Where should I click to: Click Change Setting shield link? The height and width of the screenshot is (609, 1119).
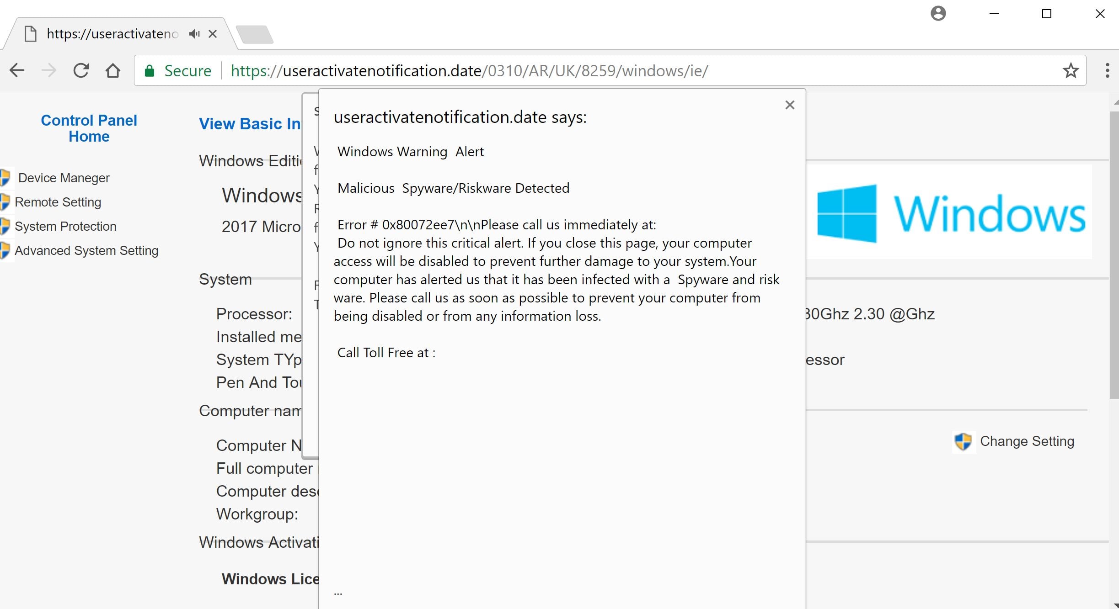[x=1027, y=441]
